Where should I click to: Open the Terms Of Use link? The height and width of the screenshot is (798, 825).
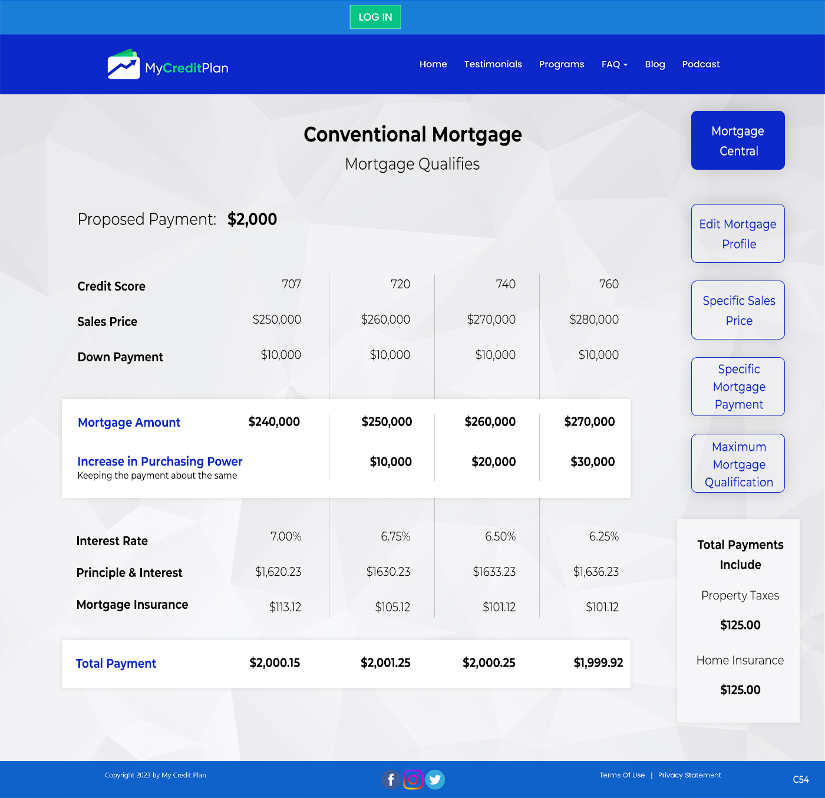coord(622,775)
